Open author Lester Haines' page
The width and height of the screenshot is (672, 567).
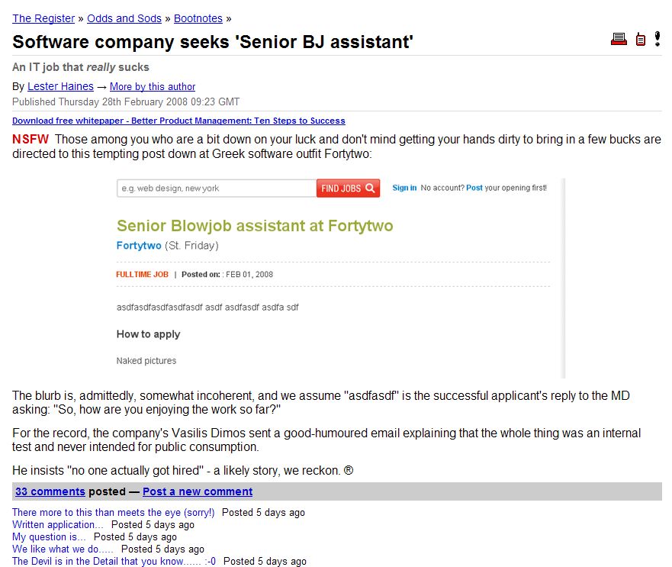point(60,86)
